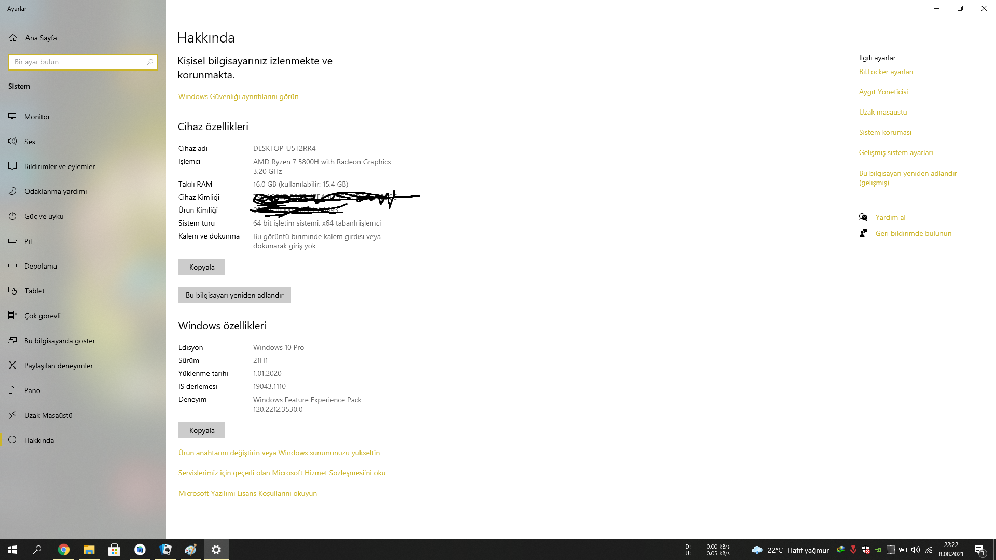Click Ana Sayfa home icon
996x560 pixels.
coord(13,38)
